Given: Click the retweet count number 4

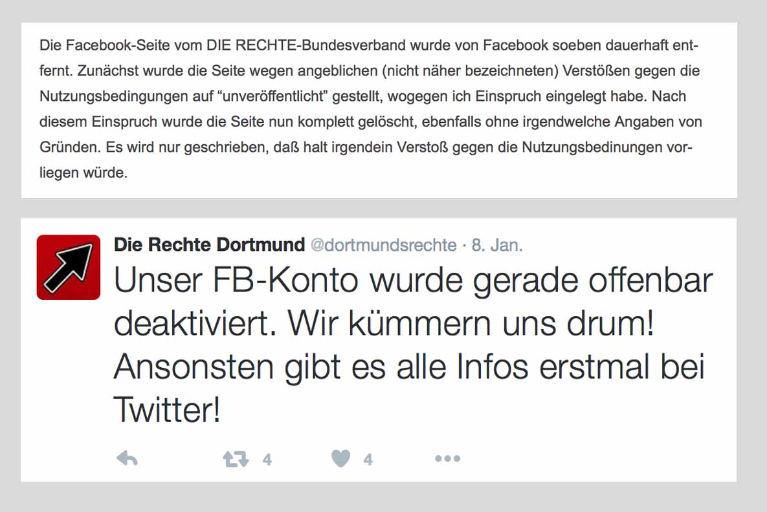Looking at the screenshot, I should 267,459.
